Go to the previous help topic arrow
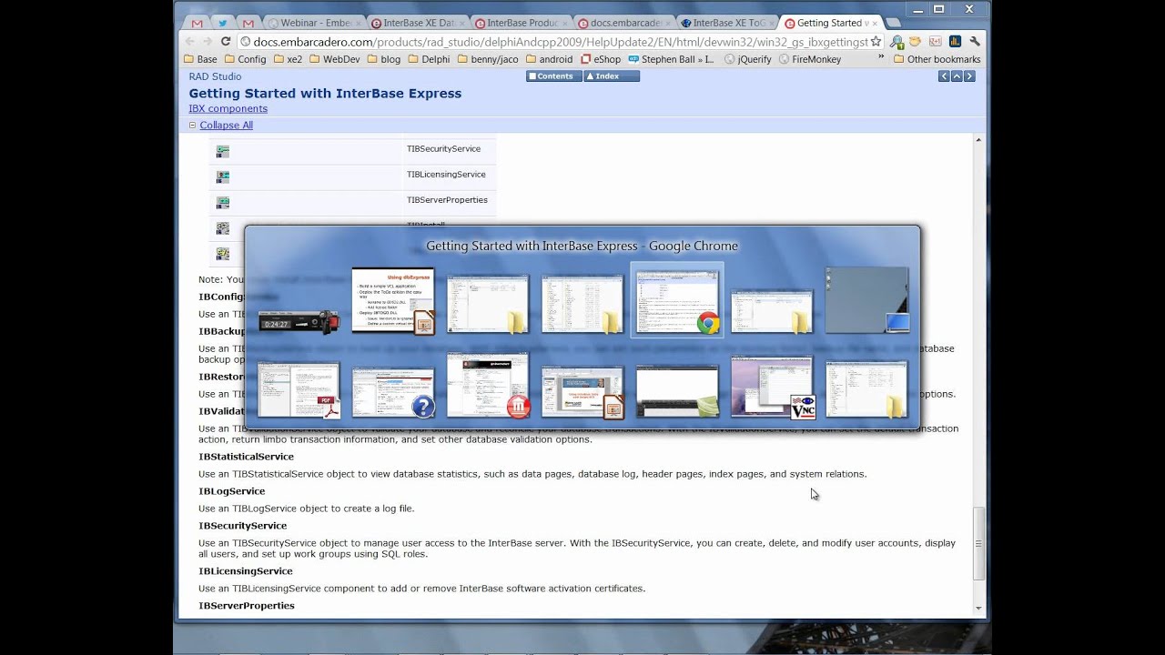This screenshot has height=655, width=1165. coord(945,76)
